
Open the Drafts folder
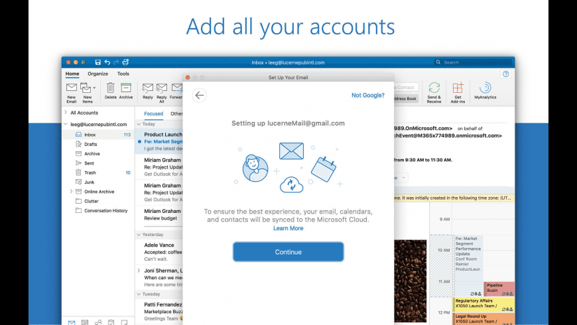98,145
